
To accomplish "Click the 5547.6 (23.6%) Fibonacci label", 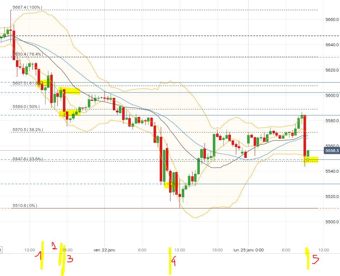I will 28,159.
